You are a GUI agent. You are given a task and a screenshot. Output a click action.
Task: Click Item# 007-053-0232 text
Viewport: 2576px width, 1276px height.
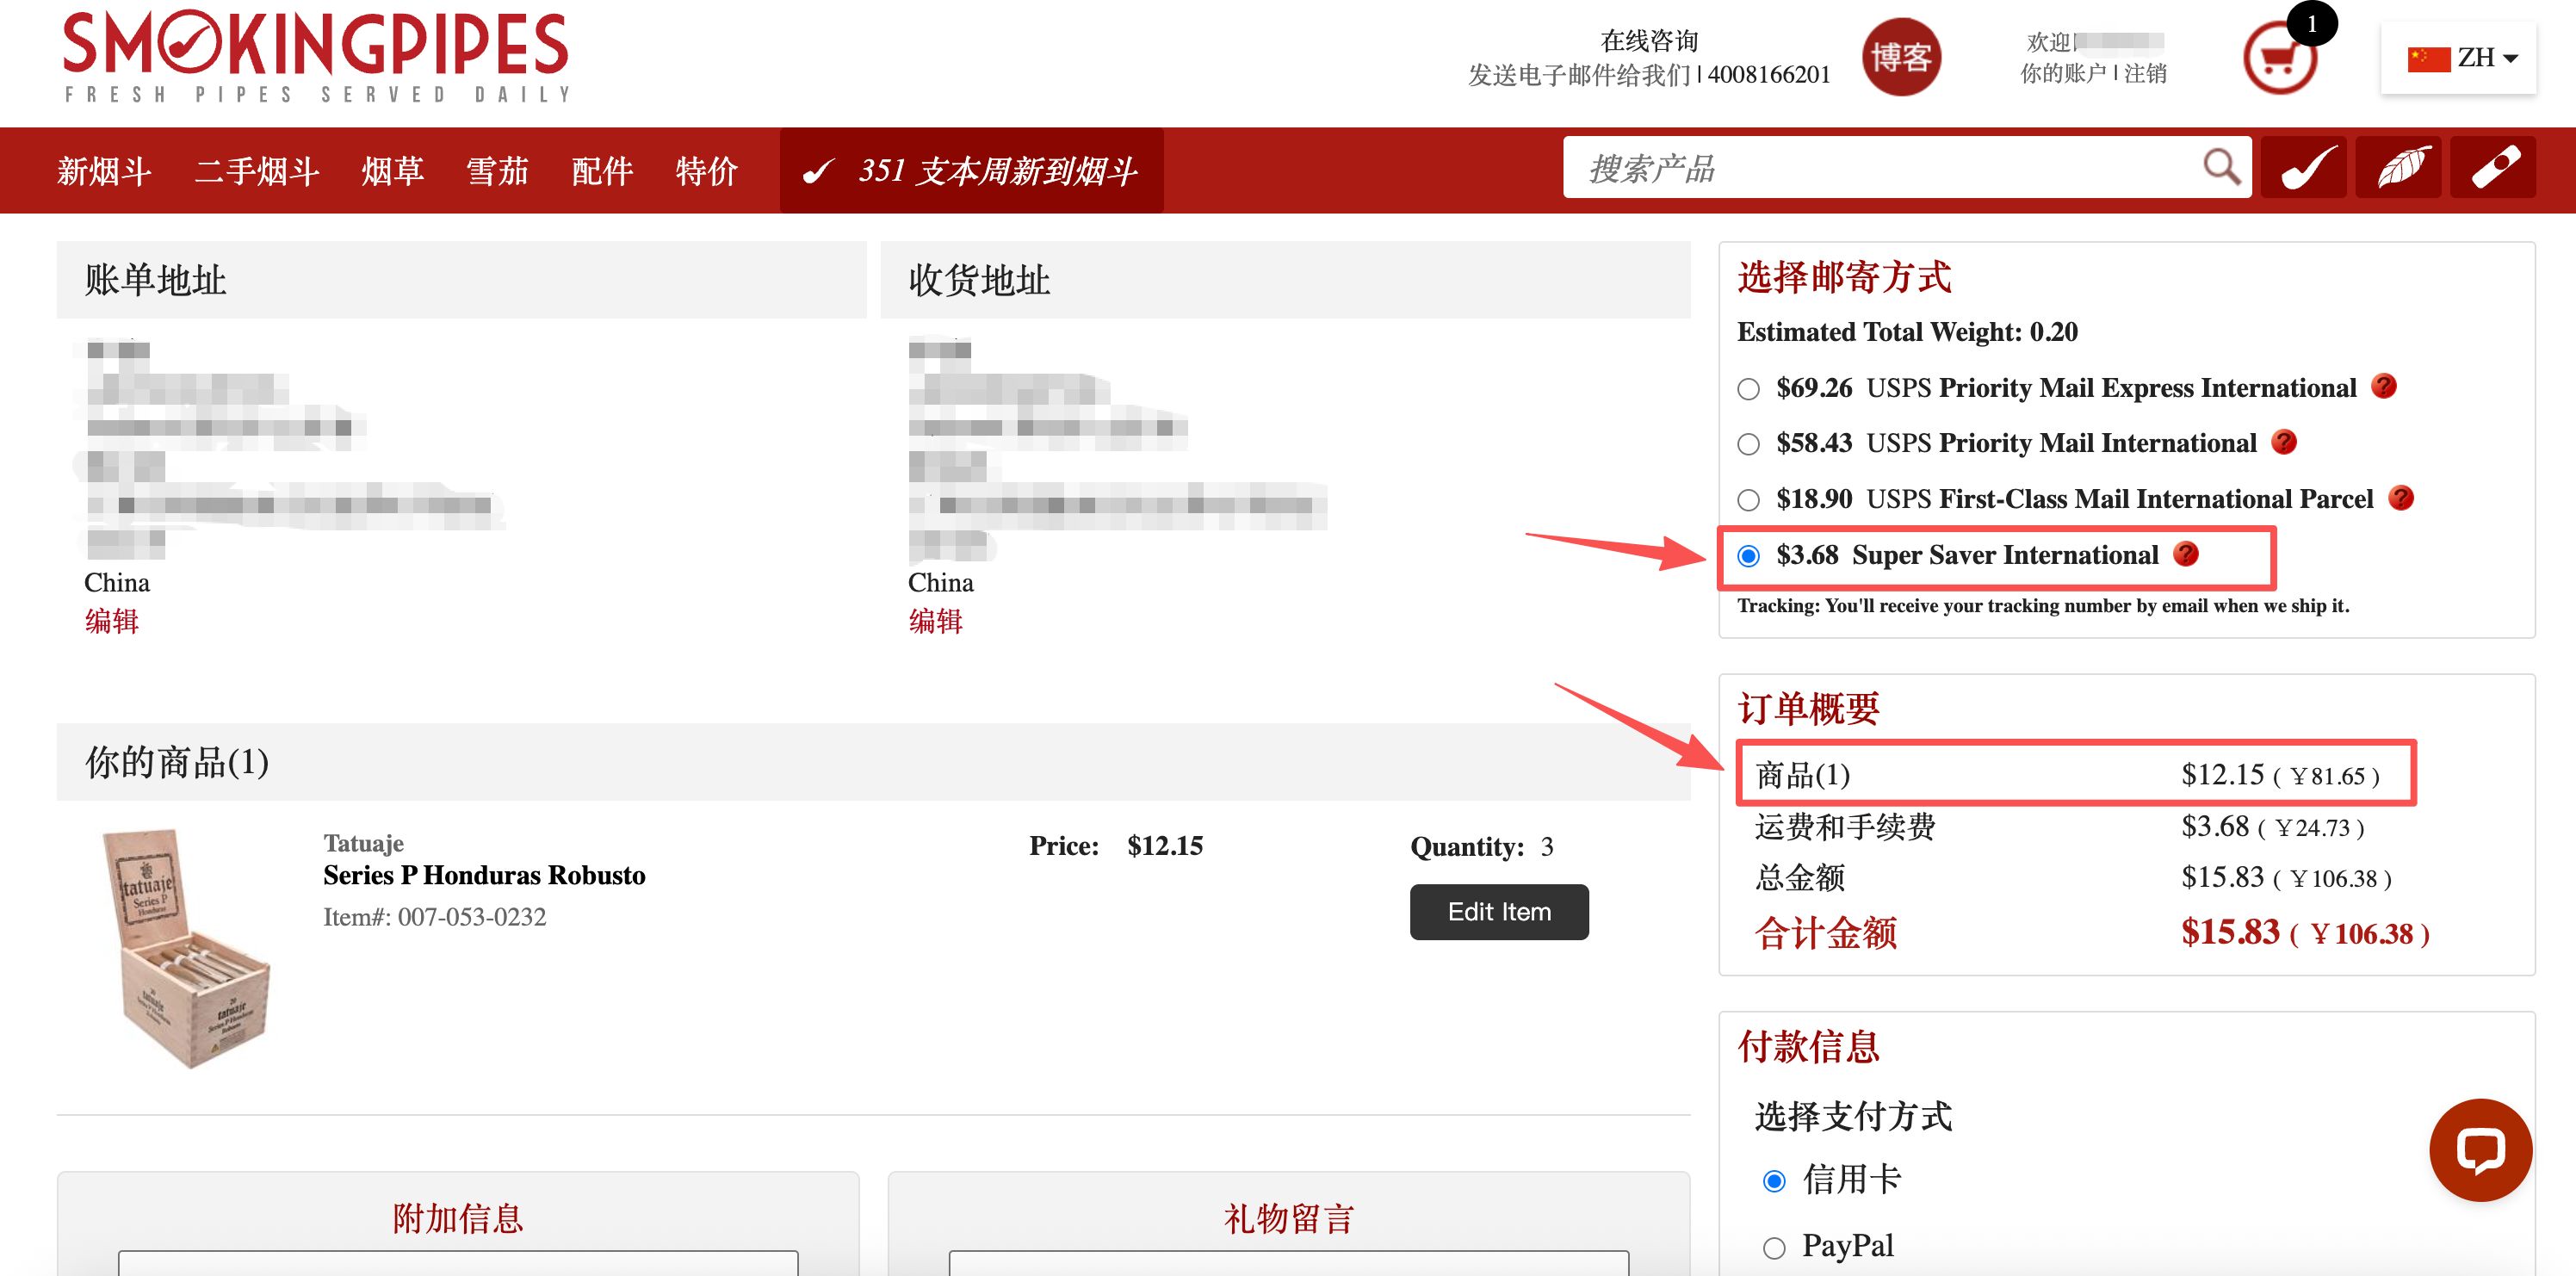(434, 917)
